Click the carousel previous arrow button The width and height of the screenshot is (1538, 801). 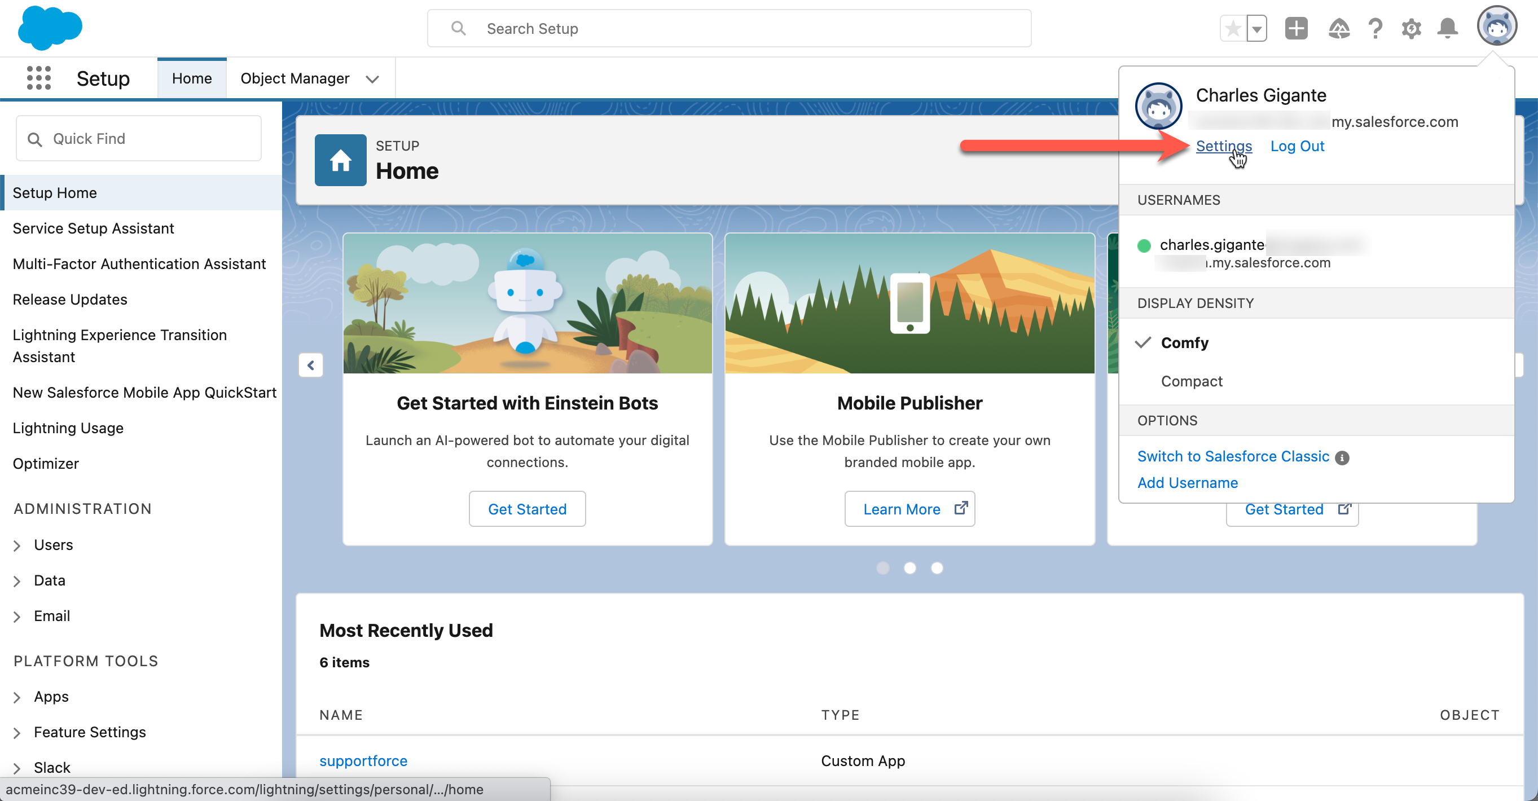310,365
